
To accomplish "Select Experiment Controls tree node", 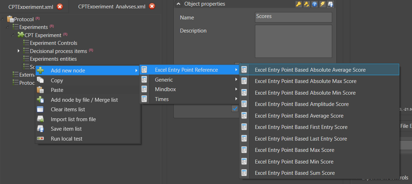I will pyautogui.click(x=53, y=43).
